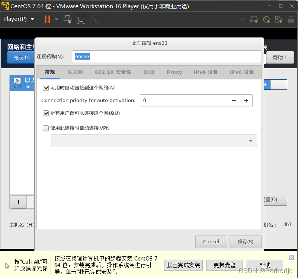Decrease connection priority with minus button

pyautogui.click(x=234, y=101)
